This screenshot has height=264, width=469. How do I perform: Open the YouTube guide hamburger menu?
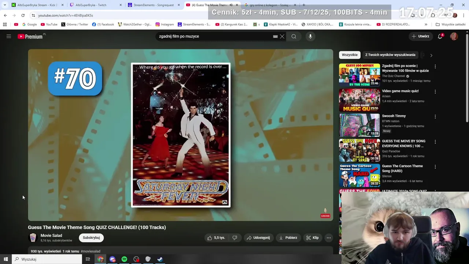tap(9, 36)
